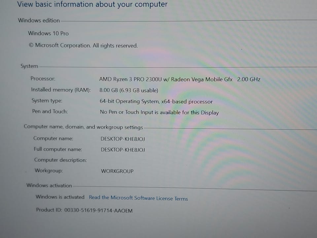Select the Computer name value DESKTOP-KHE8JOJ
This screenshot has height=238, width=317.
(123, 139)
